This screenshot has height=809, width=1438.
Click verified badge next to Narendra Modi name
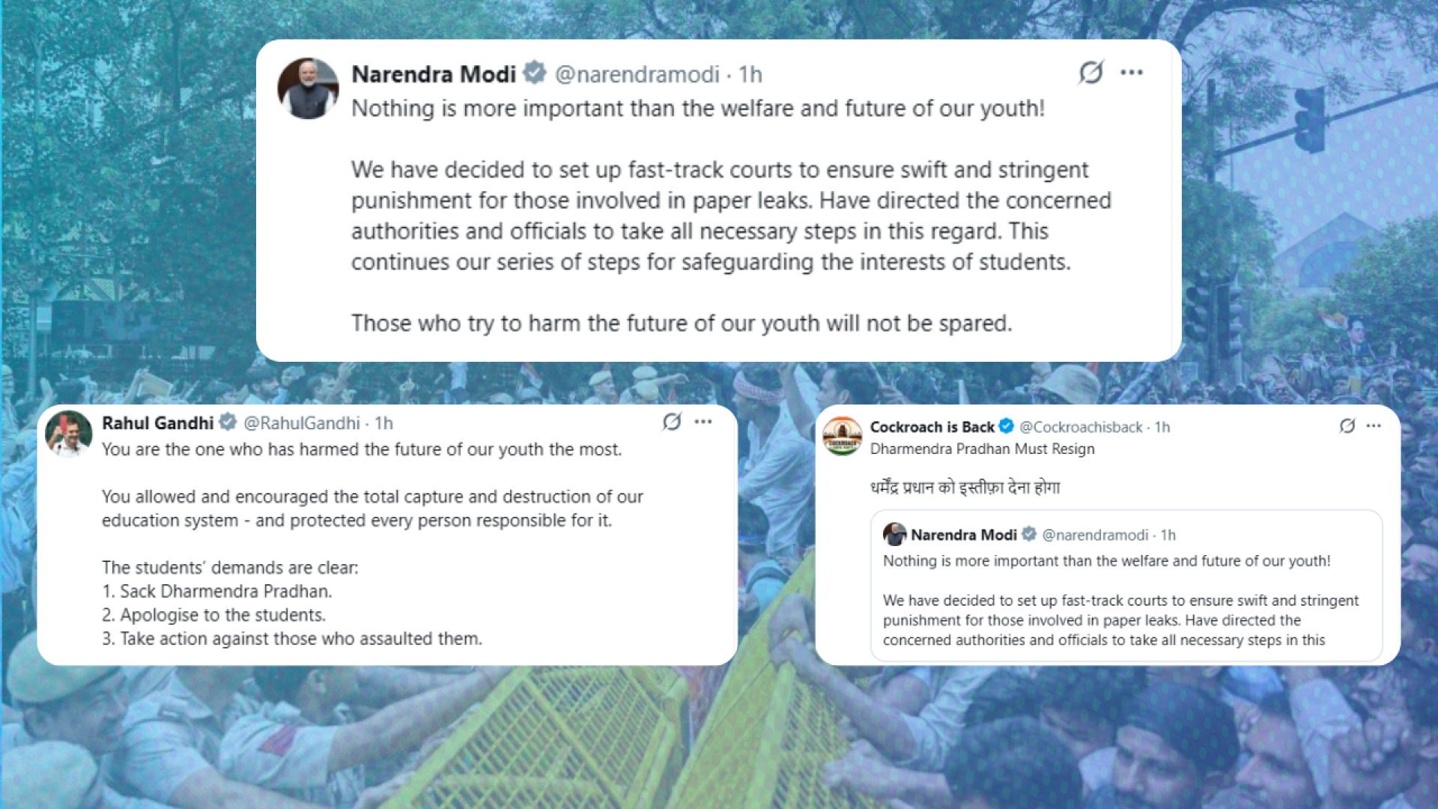(x=535, y=73)
